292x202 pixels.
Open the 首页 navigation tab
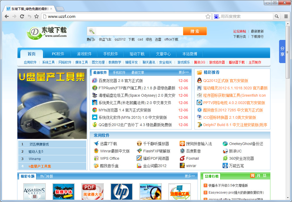pos(31,54)
